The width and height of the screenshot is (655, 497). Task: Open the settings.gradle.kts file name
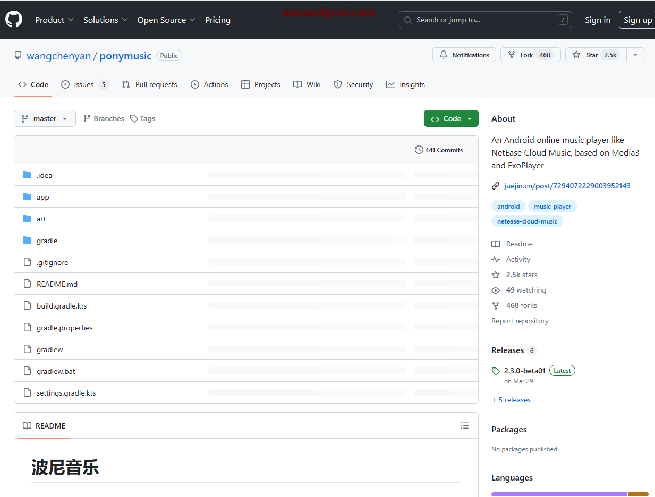[x=66, y=393]
